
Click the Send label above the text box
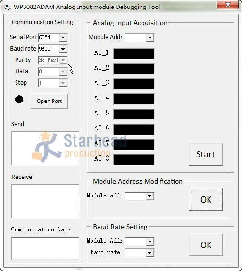click(17, 124)
